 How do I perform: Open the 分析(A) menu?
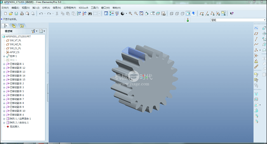[x=46, y=8]
